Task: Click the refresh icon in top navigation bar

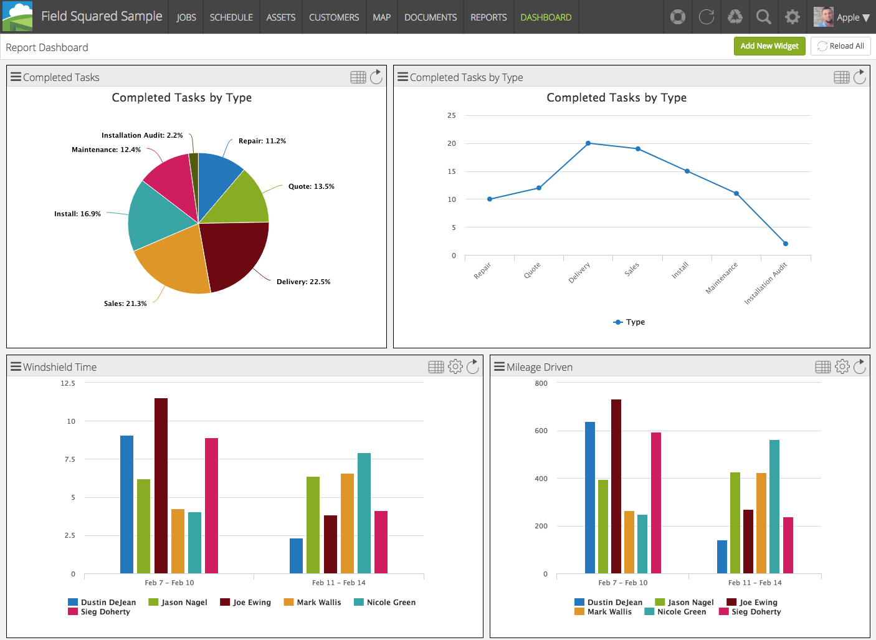Action: [x=707, y=17]
